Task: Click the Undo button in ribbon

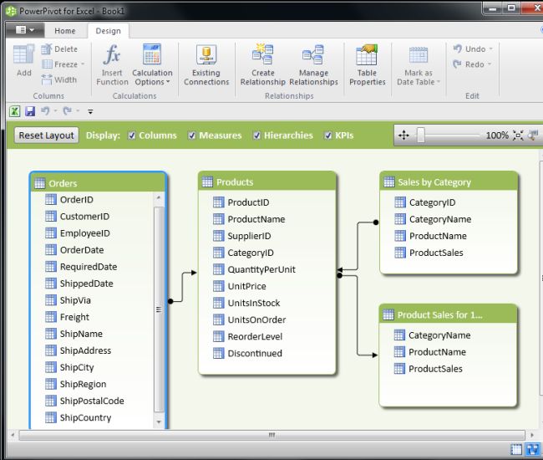Action: [x=469, y=49]
